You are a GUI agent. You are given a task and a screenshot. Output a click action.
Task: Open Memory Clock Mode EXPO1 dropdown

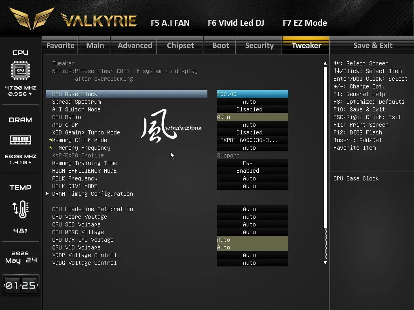pyautogui.click(x=252, y=140)
